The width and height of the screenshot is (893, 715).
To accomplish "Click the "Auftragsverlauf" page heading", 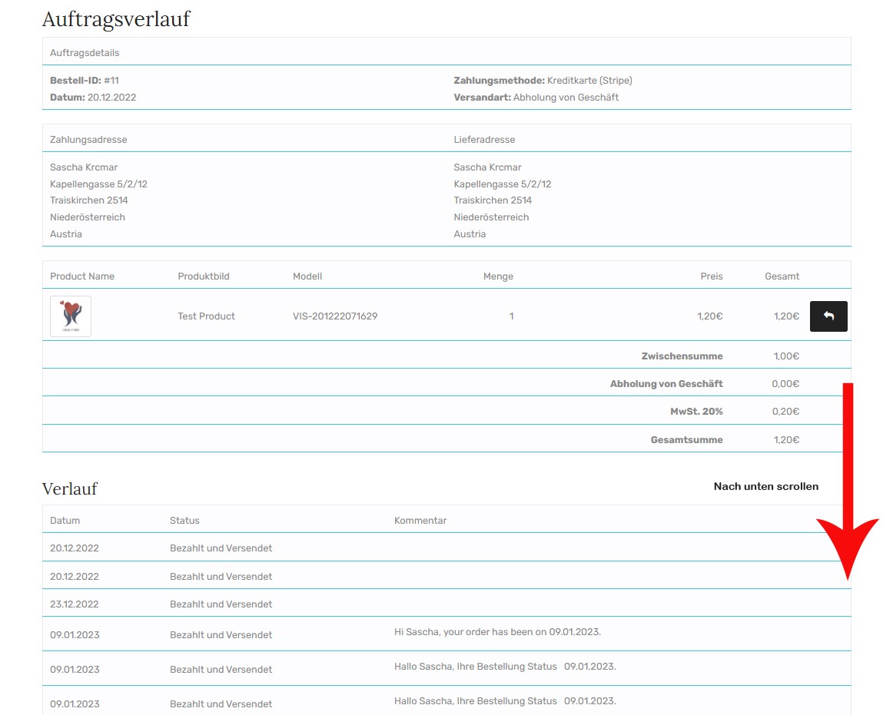I will click(x=116, y=19).
